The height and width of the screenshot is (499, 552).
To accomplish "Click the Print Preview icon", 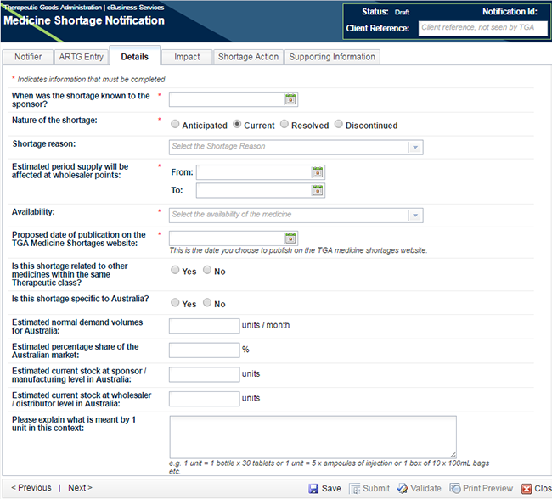I will tap(455, 489).
